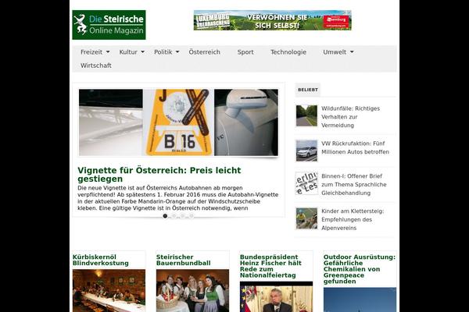Read the Vignette für Österreich headline article
The width and height of the screenshot is (469, 312).
(x=159, y=175)
